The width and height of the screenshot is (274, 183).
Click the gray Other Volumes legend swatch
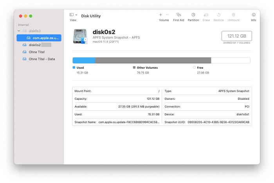click(134, 68)
